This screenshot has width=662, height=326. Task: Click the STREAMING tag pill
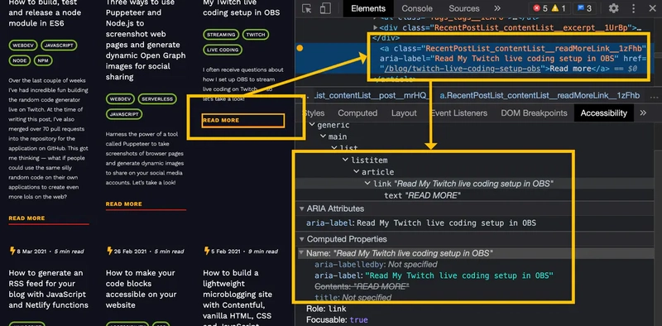(x=221, y=35)
